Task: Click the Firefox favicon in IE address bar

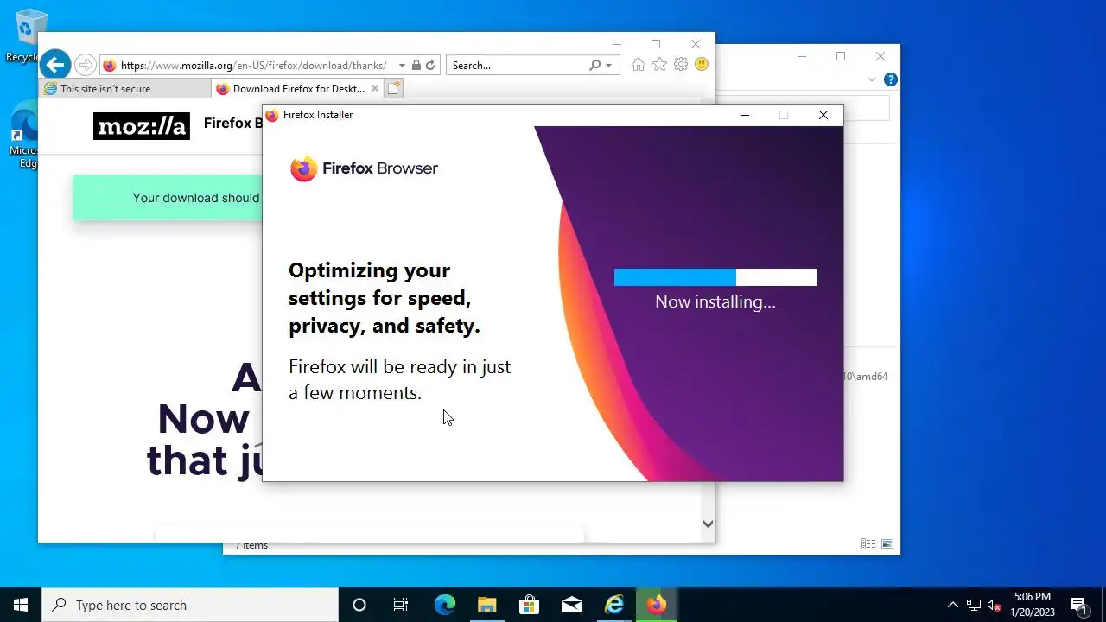Action: coord(109,66)
